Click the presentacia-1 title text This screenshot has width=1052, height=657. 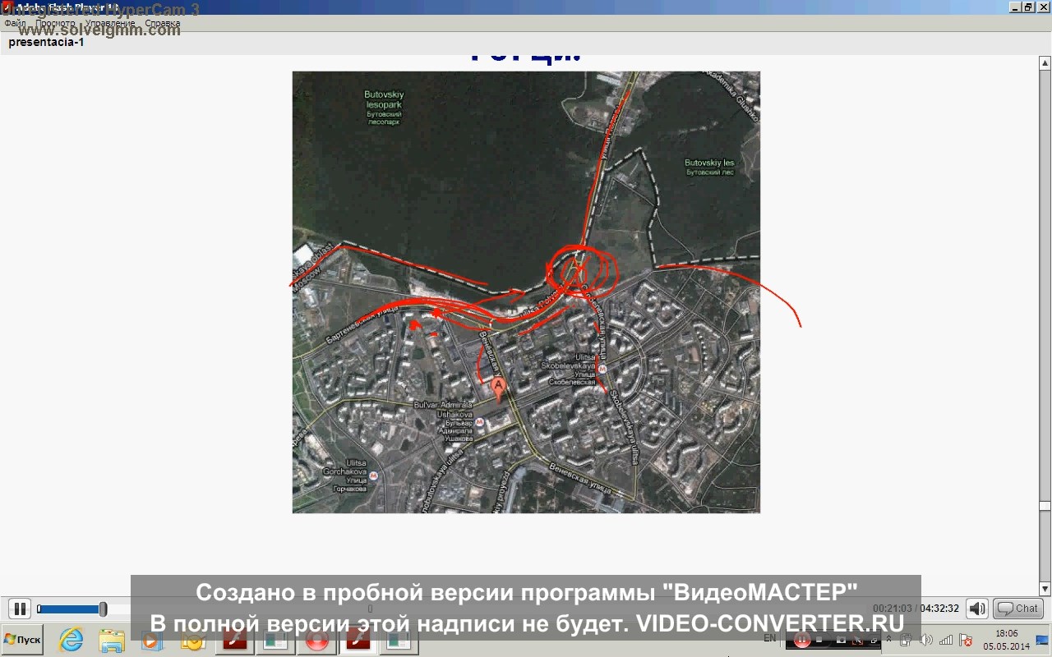(46, 42)
